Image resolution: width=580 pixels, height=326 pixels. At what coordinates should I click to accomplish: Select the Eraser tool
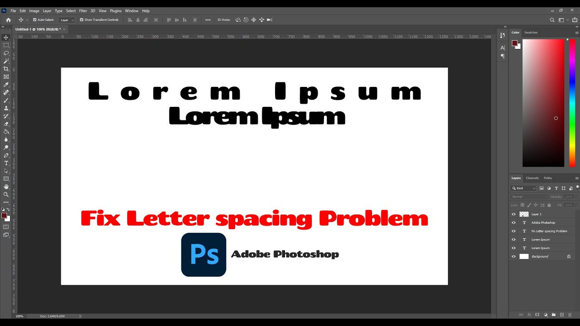click(x=6, y=124)
